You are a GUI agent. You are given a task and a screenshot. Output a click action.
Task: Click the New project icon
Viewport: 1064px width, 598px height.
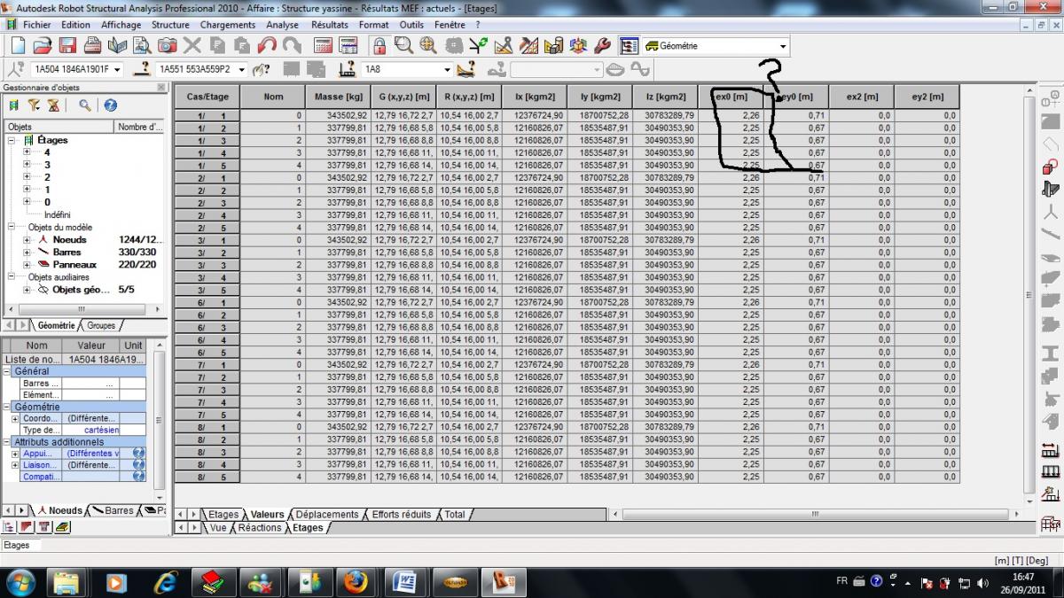click(x=18, y=46)
